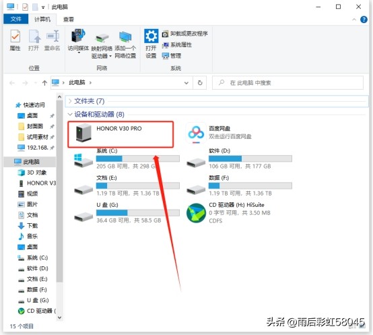Open 3D Objects (3D 对象) in the sidebar
This screenshot has width=373, height=335.
[32, 173]
